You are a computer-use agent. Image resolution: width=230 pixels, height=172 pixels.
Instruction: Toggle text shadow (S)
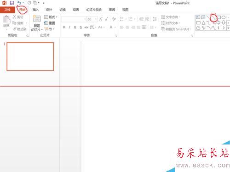coord(81,27)
